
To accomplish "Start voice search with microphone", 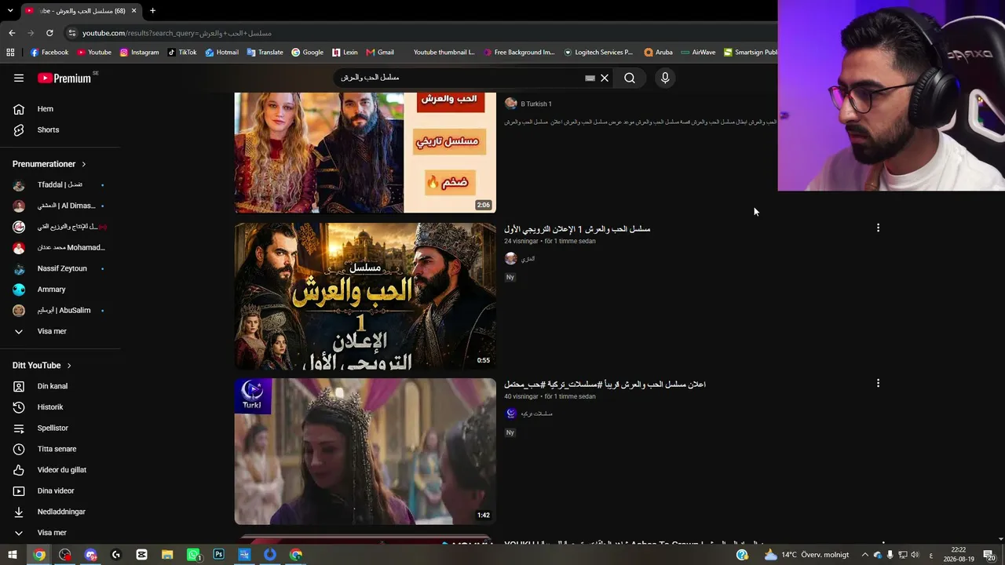I will tap(665, 78).
